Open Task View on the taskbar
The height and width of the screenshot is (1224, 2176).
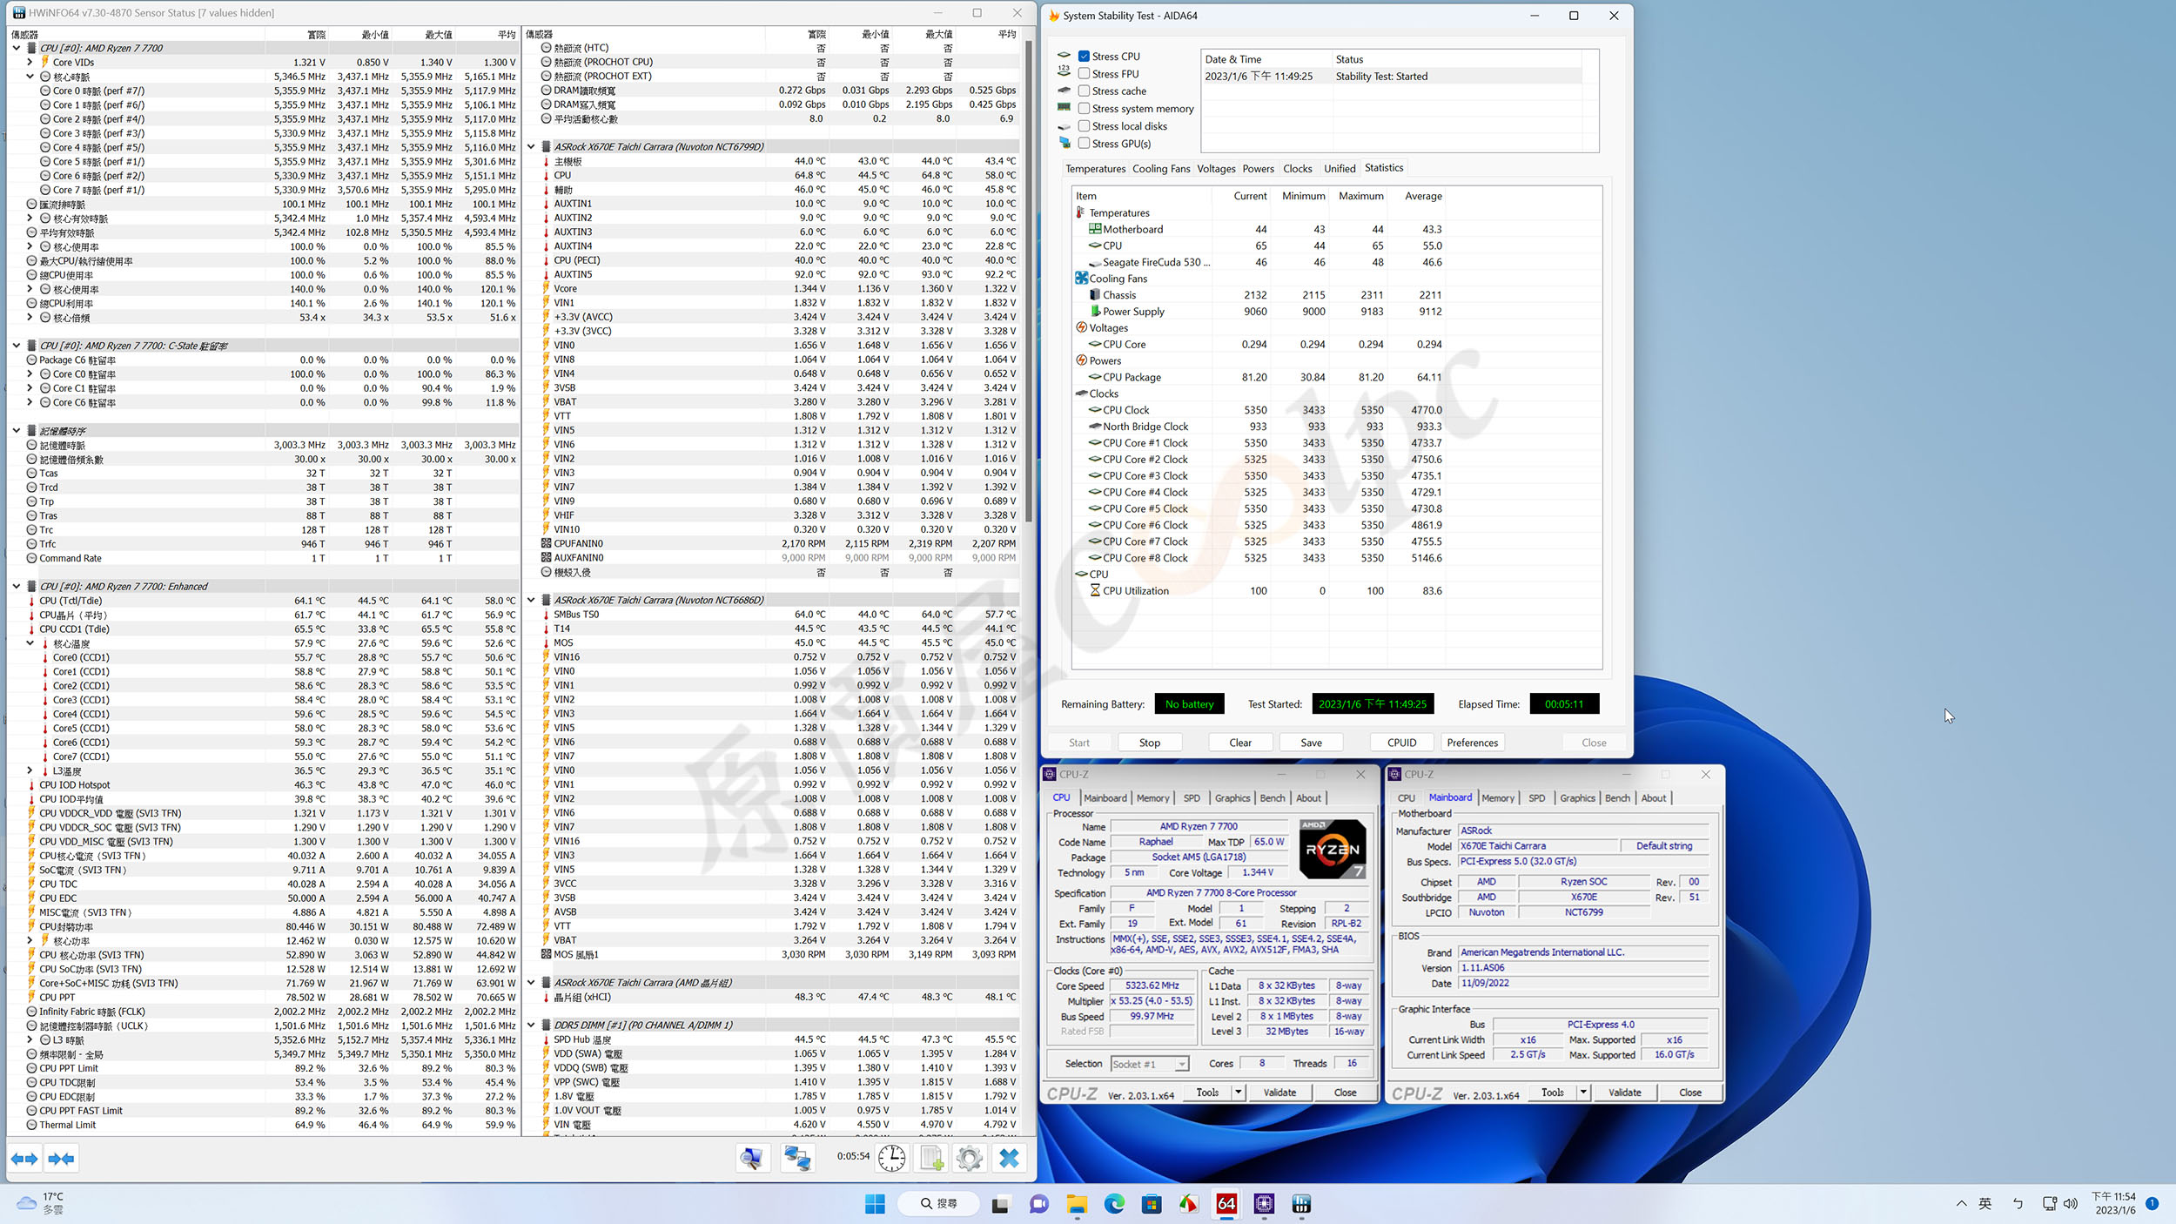coord(1000,1204)
